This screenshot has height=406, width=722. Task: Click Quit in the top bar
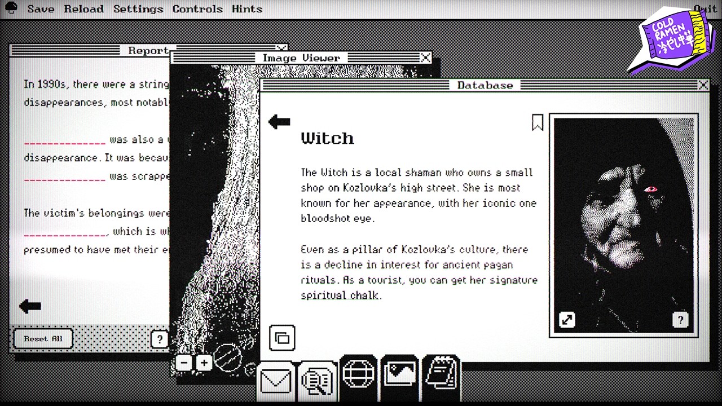pyautogui.click(x=705, y=9)
